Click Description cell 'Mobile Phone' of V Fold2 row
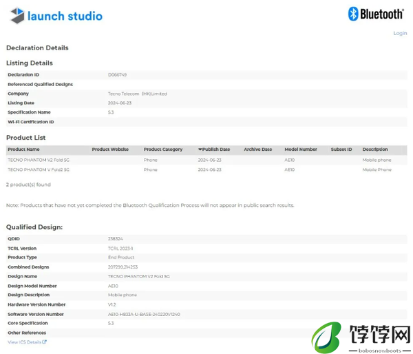Image resolution: width=413 pixels, height=354 pixels. click(x=377, y=169)
